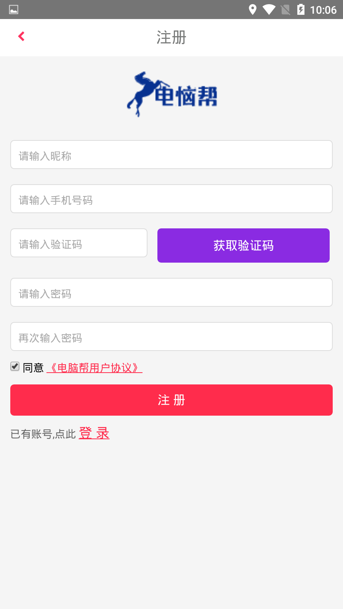Tap the Wi-Fi signal status icon
Screen dimensions: 343x609
click(x=269, y=10)
